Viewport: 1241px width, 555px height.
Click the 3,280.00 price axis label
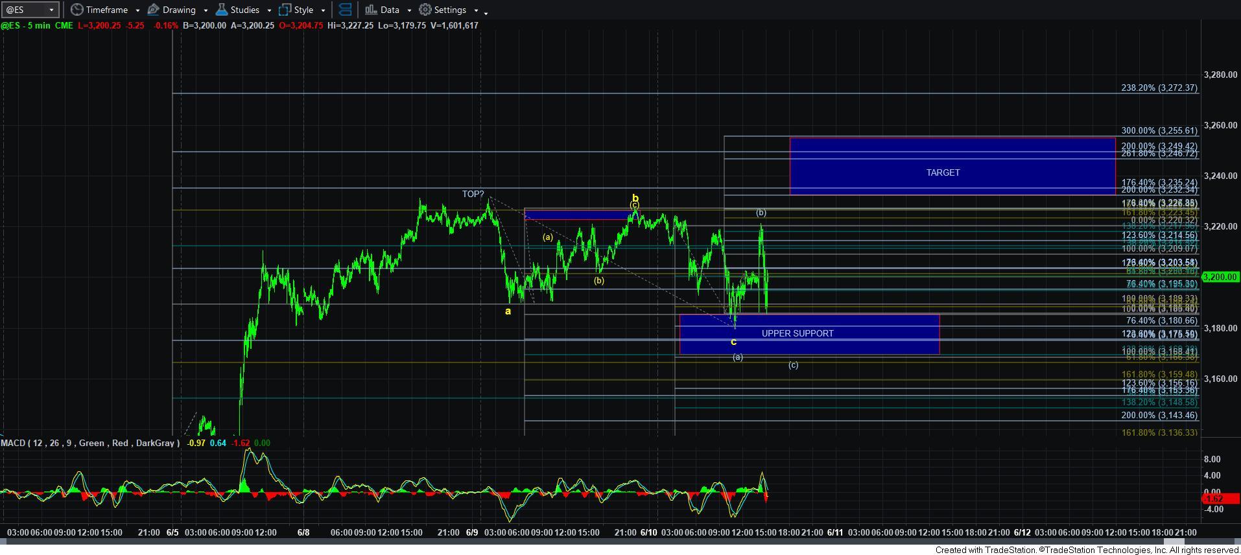pyautogui.click(x=1220, y=75)
